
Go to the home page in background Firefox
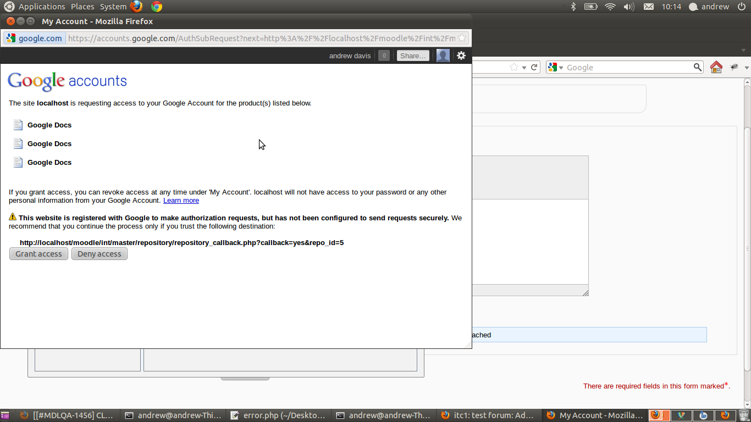click(716, 67)
